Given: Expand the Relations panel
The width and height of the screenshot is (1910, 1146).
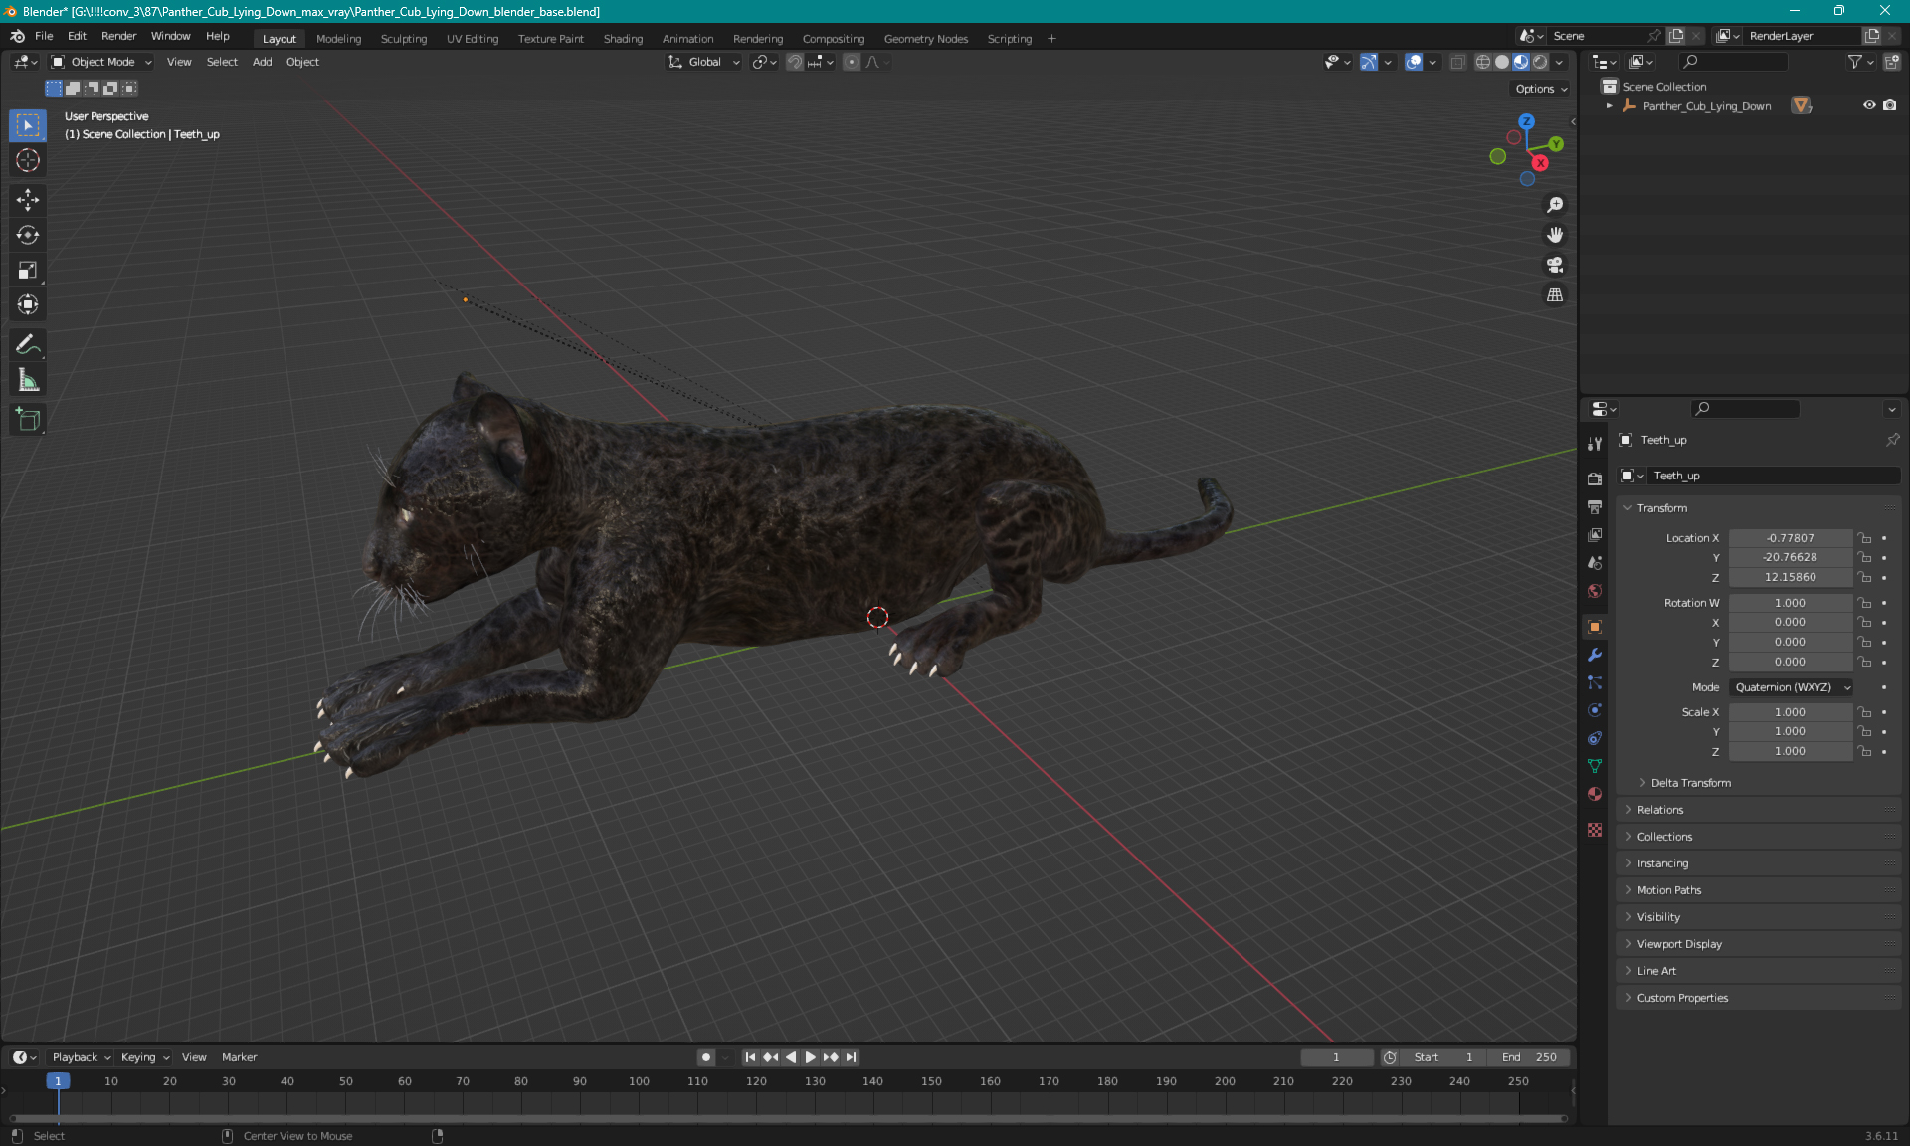Looking at the screenshot, I should coord(1659,810).
